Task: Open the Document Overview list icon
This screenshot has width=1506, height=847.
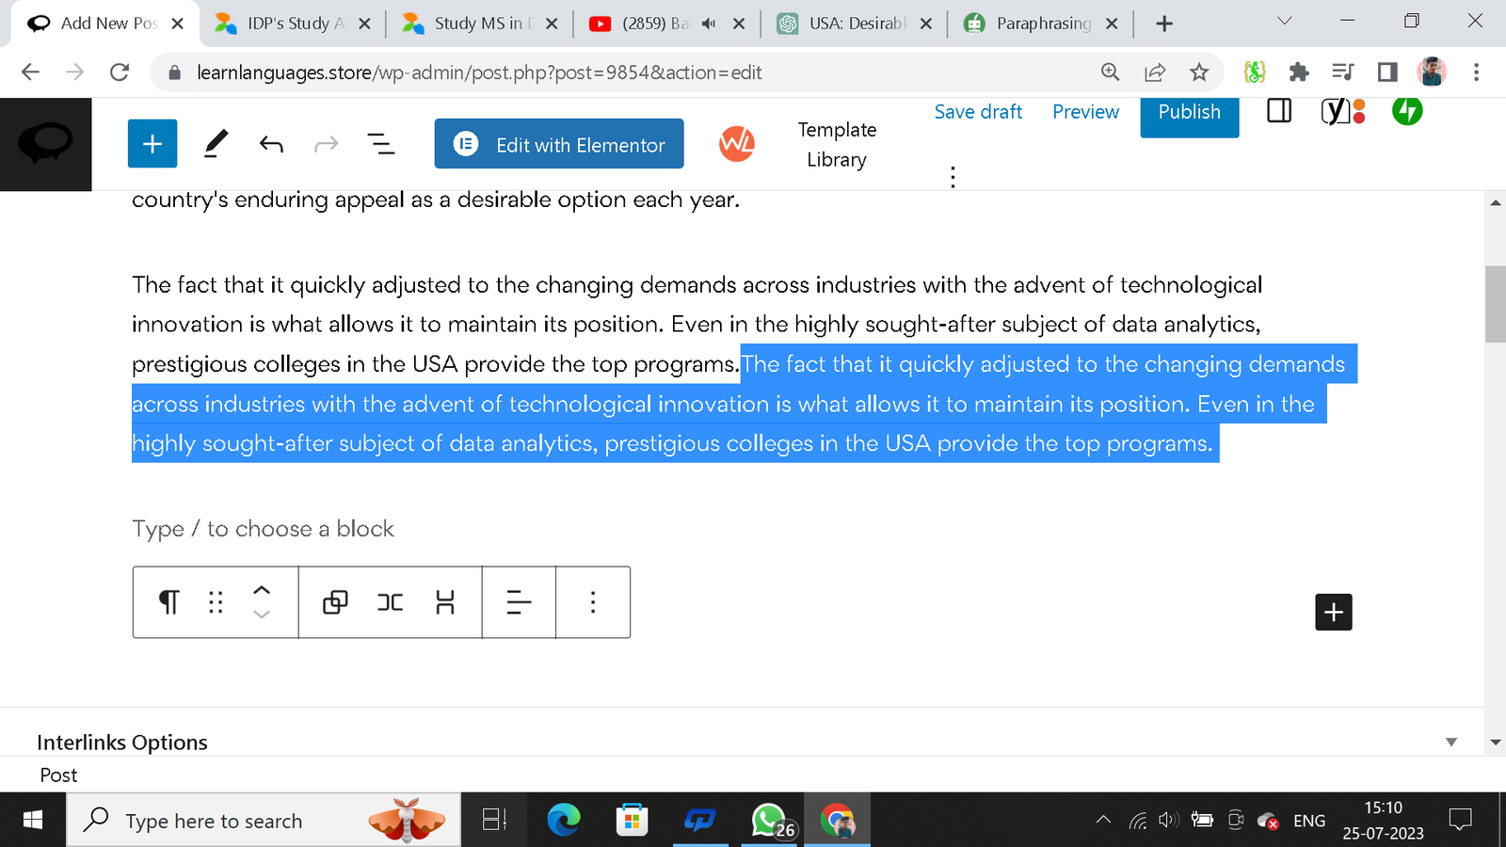Action: (380, 144)
